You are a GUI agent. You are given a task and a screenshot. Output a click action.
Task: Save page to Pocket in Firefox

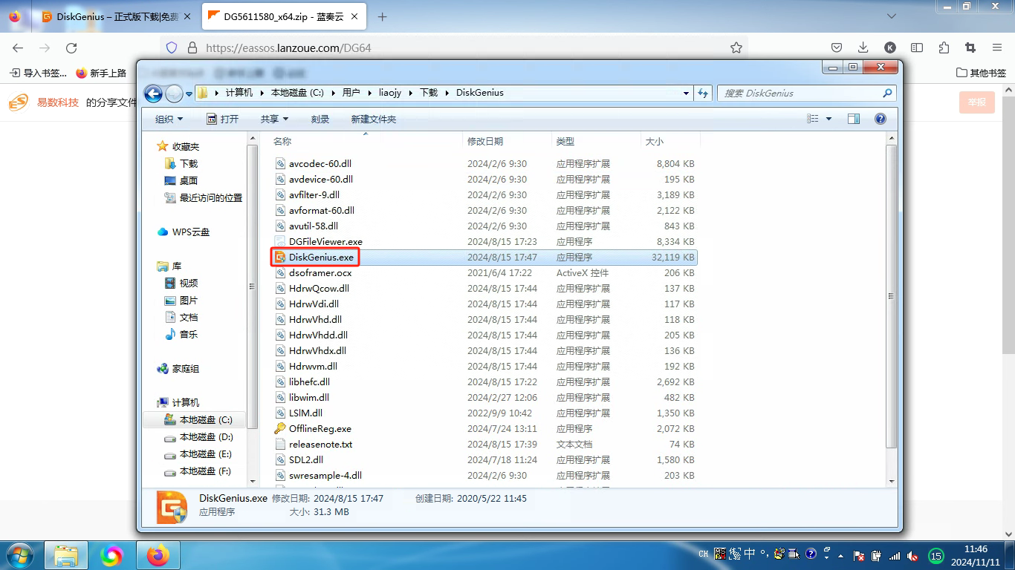tap(837, 47)
